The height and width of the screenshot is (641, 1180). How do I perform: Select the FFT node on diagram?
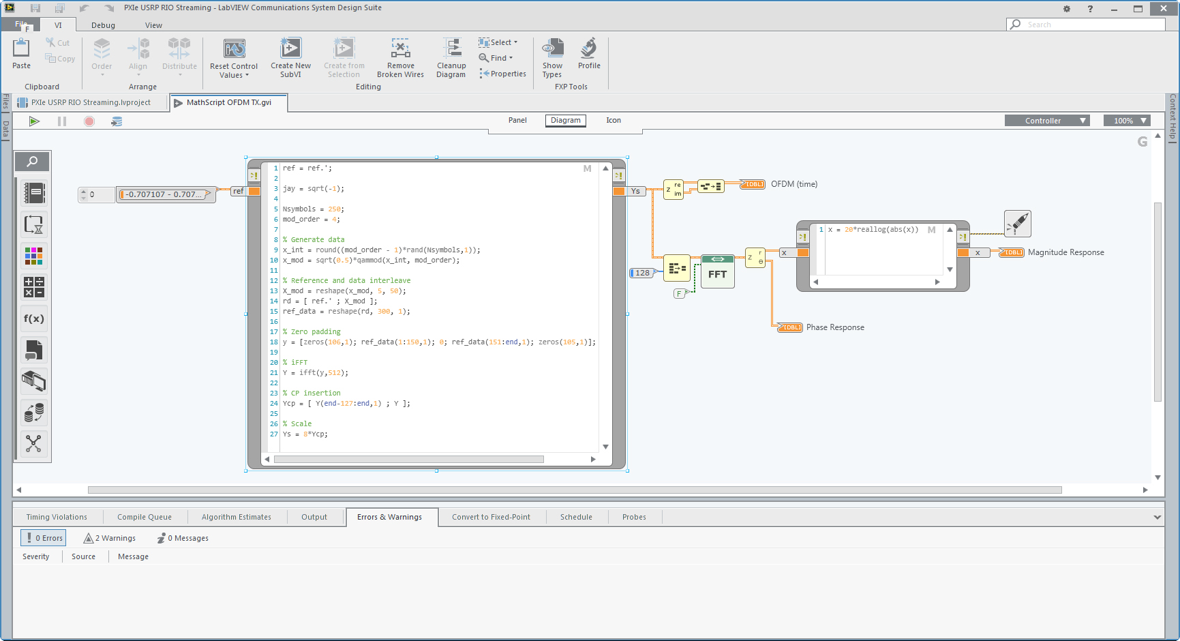click(x=718, y=271)
